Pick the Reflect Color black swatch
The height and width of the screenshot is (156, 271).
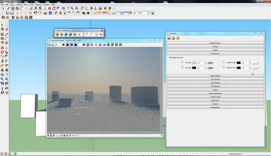pyautogui.click(x=238, y=63)
